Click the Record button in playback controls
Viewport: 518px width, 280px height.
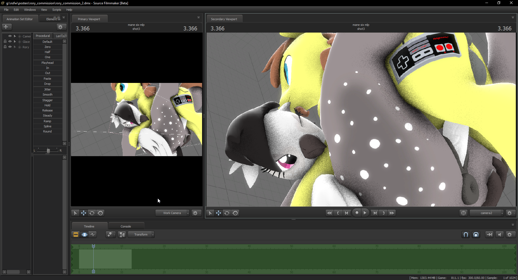point(357,213)
